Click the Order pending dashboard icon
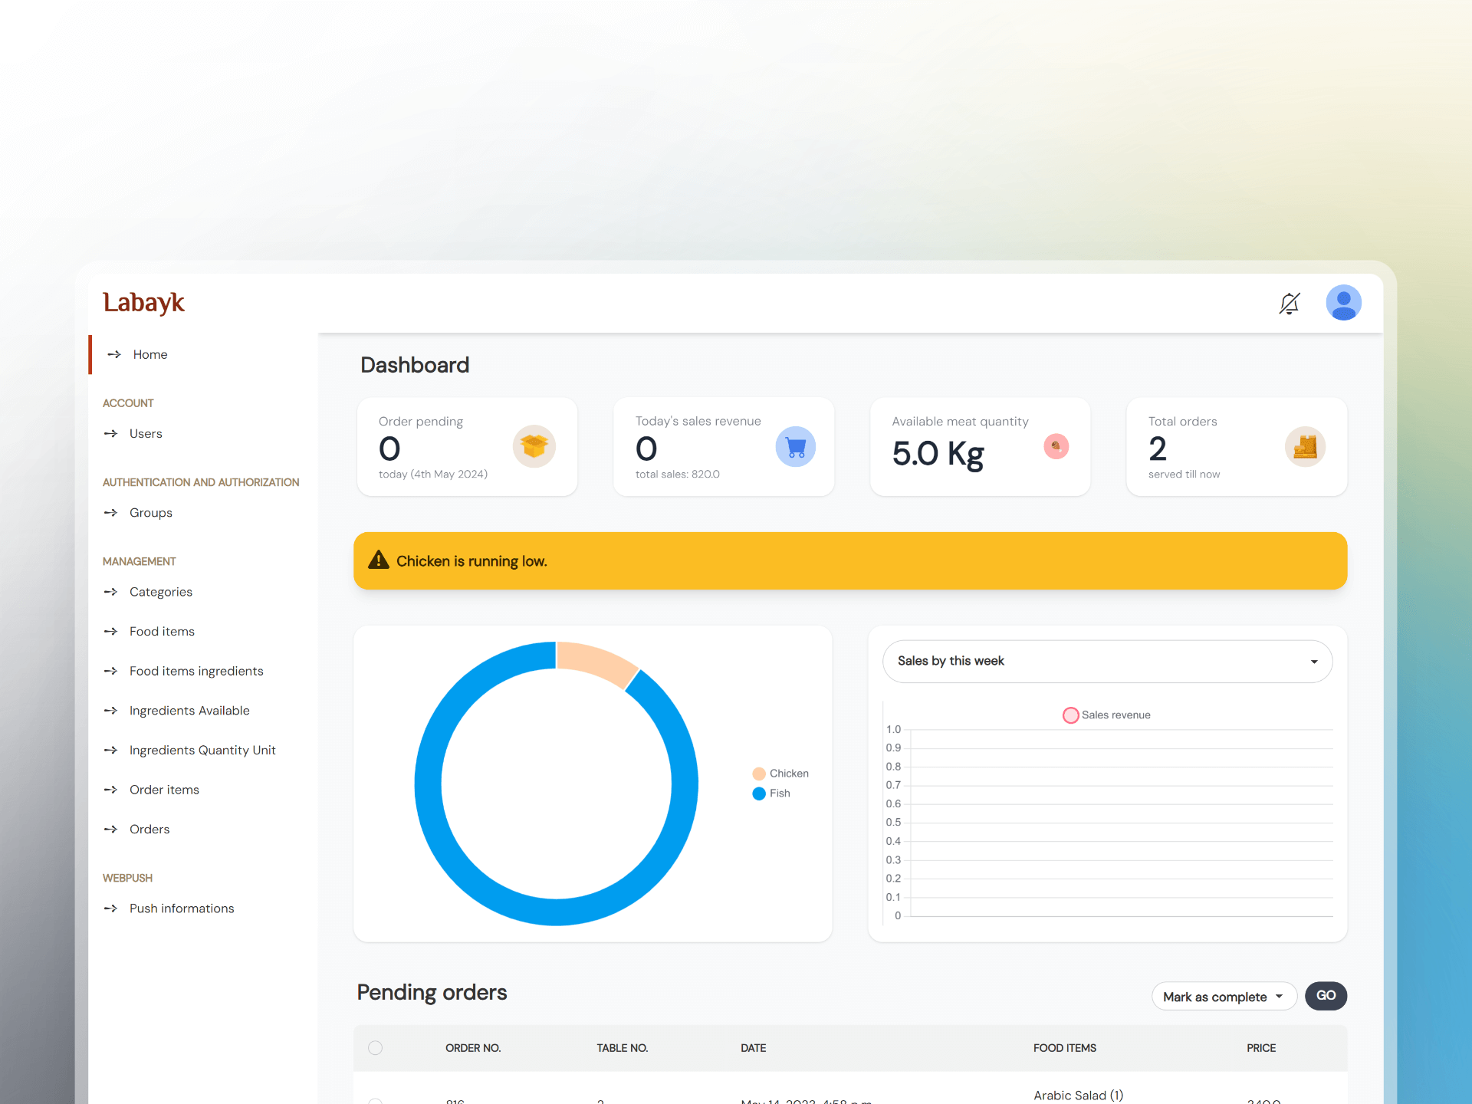The image size is (1472, 1104). pos(533,446)
